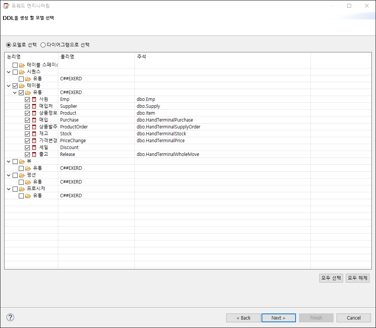Select the 모델로 선택 radio button
376x328 pixels.
tap(9, 45)
